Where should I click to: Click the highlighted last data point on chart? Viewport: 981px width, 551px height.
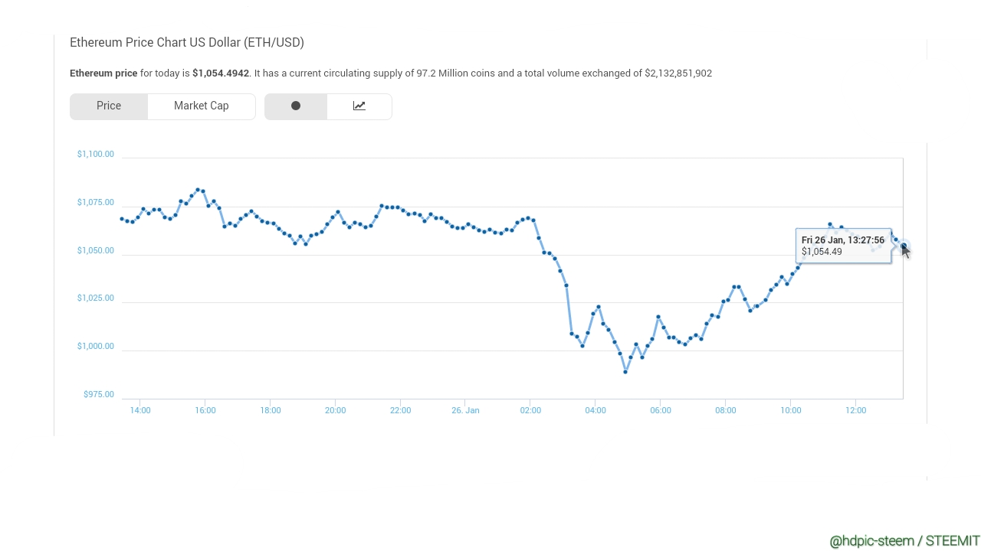(904, 246)
